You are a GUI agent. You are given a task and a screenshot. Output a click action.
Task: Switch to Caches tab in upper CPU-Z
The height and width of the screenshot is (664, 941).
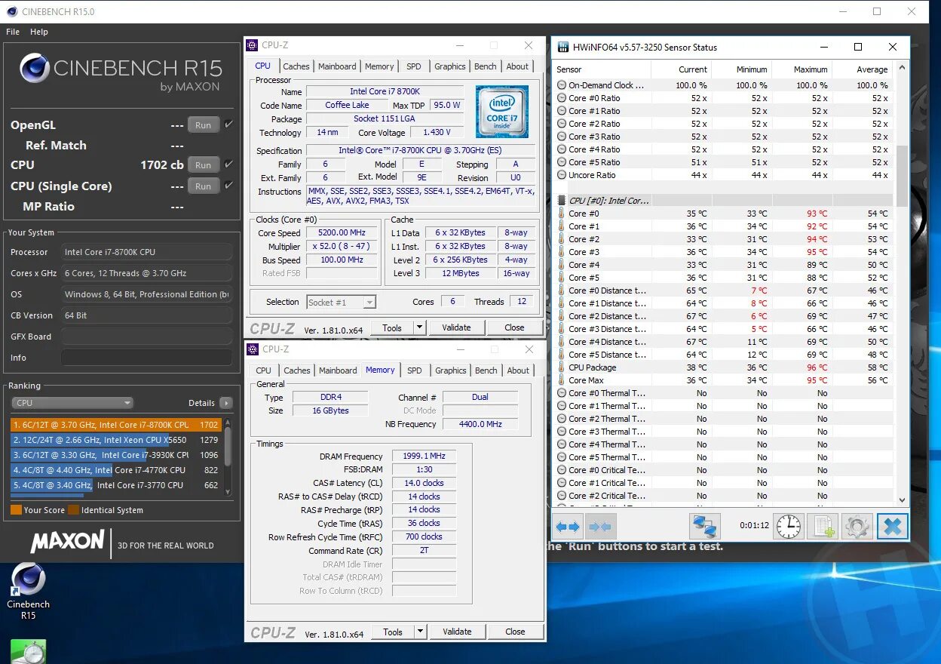click(x=296, y=66)
